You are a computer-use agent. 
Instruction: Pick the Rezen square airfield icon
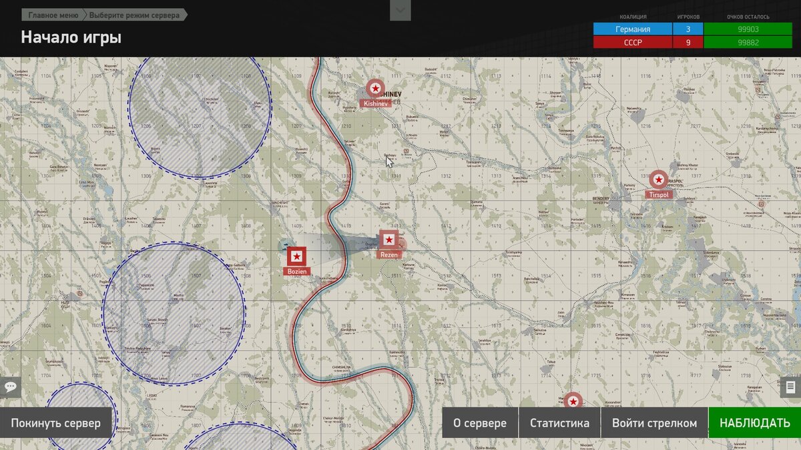click(x=388, y=239)
